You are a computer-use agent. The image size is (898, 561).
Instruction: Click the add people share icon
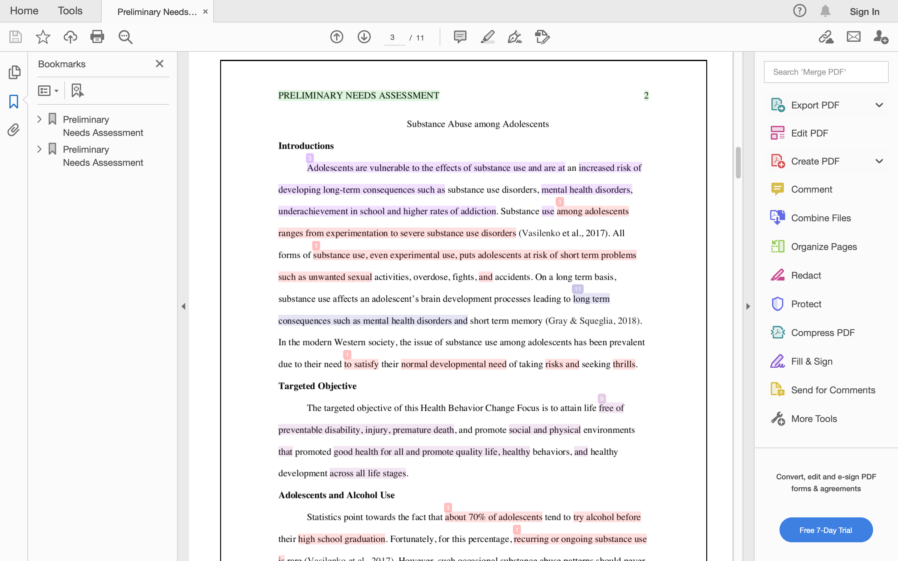(x=881, y=37)
